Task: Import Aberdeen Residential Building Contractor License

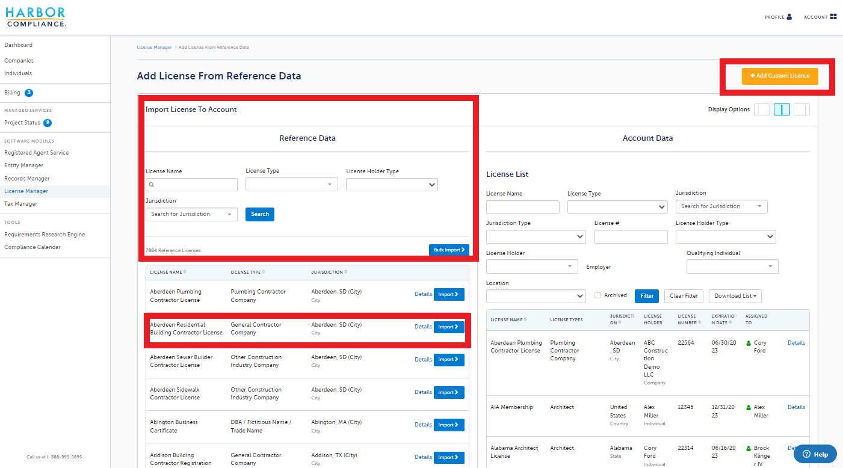Action: pyautogui.click(x=449, y=327)
